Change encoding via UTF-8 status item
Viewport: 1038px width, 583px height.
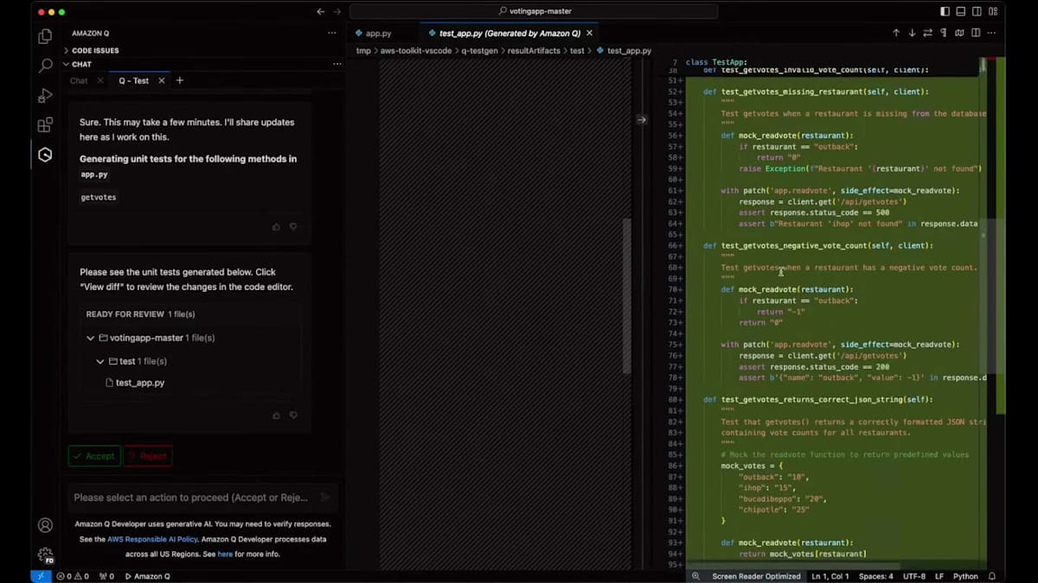coord(913,576)
